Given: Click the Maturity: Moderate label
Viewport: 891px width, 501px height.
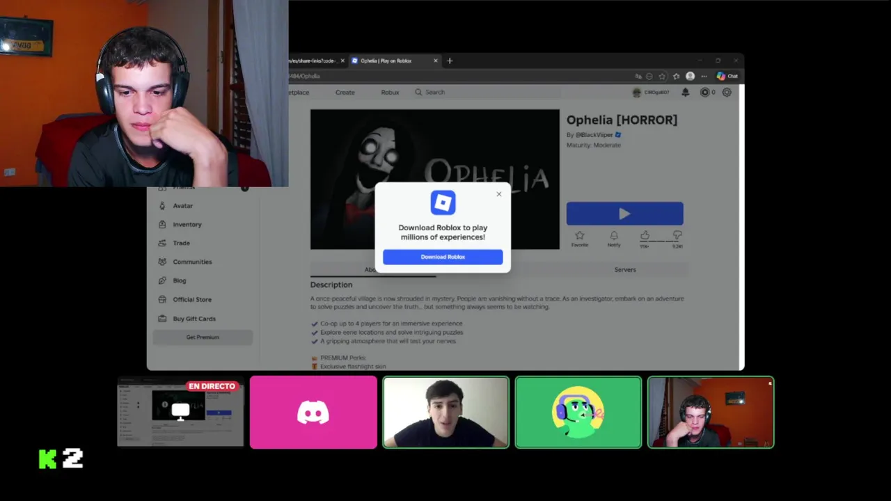Looking at the screenshot, I should (x=594, y=145).
